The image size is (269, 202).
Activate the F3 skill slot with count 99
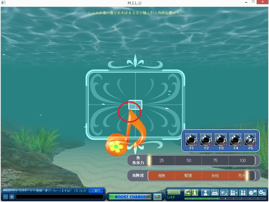[221, 140]
